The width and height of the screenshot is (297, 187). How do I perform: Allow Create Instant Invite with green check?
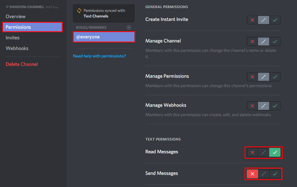point(275,20)
